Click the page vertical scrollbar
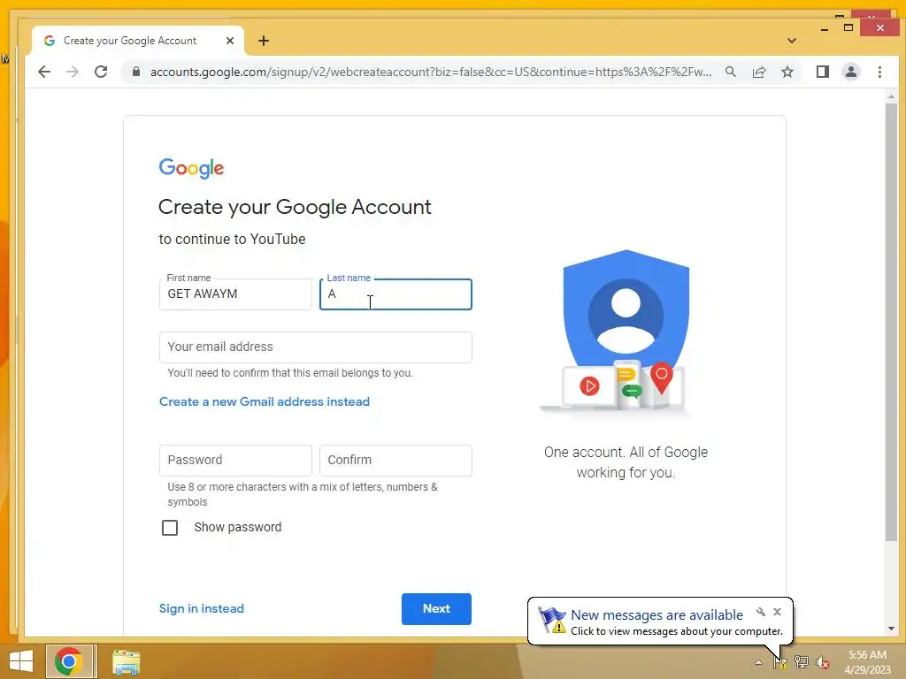This screenshot has height=679, width=906. pos(891,324)
